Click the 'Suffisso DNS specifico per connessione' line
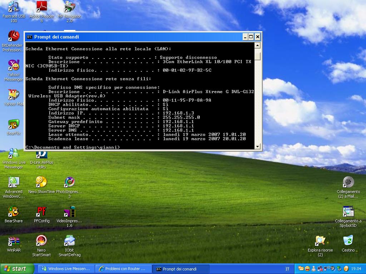 click(104, 87)
